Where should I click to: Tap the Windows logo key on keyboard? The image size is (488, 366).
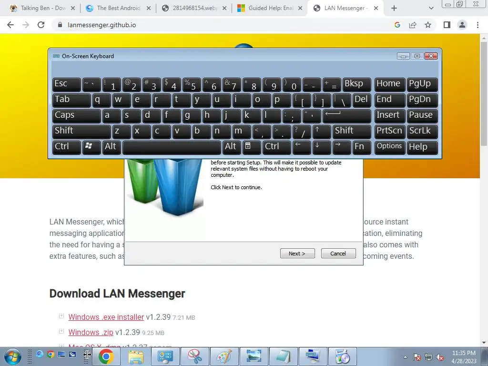coord(91,147)
